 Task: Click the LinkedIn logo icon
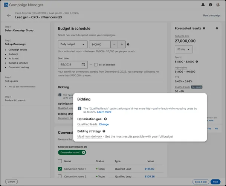click(6, 5)
